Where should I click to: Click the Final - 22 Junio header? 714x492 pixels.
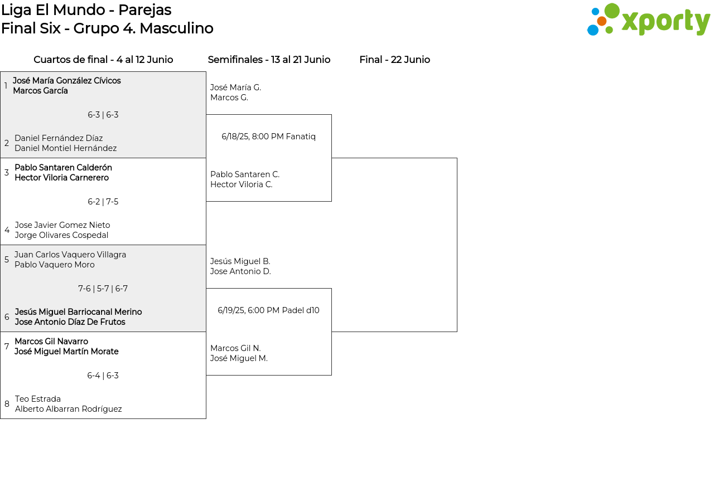(x=394, y=60)
